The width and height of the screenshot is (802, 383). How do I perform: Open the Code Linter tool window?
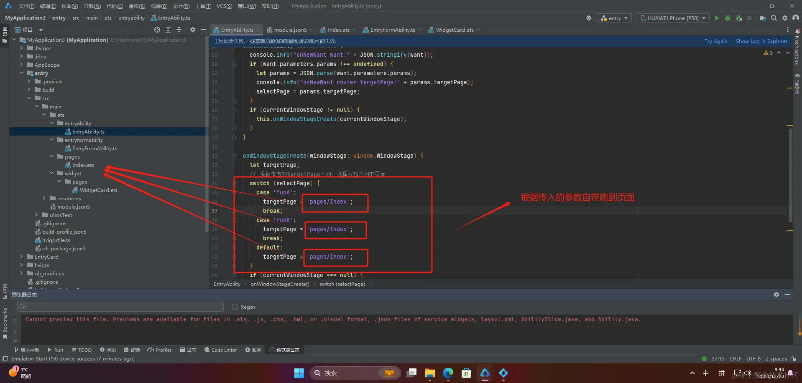(x=220, y=350)
